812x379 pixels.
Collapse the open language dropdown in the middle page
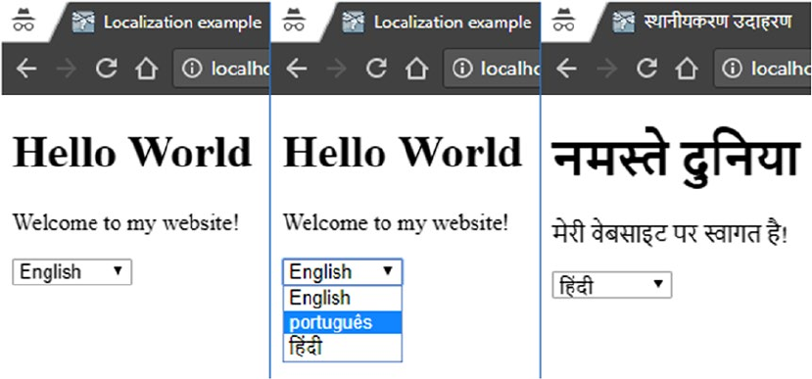(x=342, y=272)
